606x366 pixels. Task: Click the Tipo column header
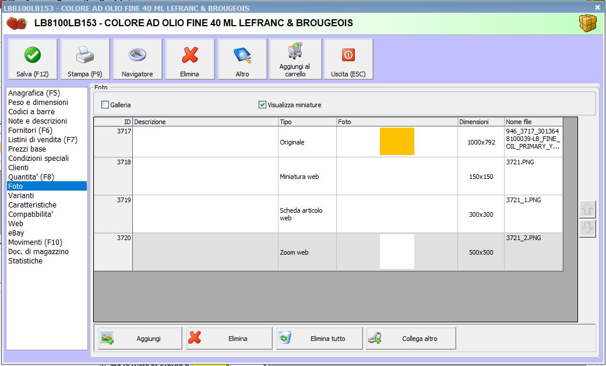click(307, 122)
